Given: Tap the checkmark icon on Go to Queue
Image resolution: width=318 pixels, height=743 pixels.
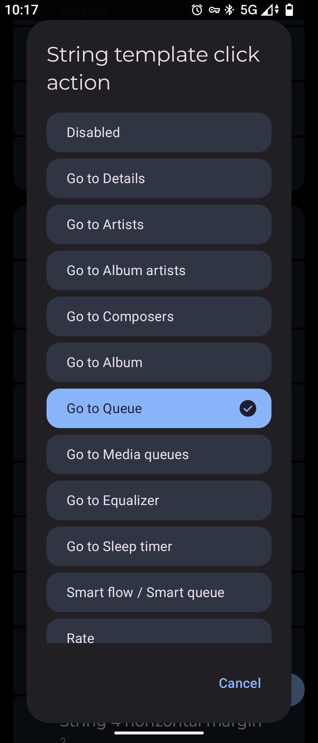Looking at the screenshot, I should click(x=248, y=408).
